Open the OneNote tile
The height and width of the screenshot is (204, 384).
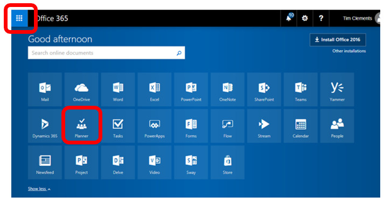(227, 89)
